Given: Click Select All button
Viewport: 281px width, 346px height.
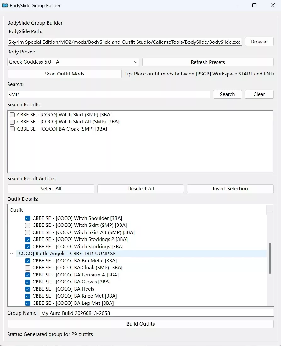Looking at the screenshot, I should point(51,189).
